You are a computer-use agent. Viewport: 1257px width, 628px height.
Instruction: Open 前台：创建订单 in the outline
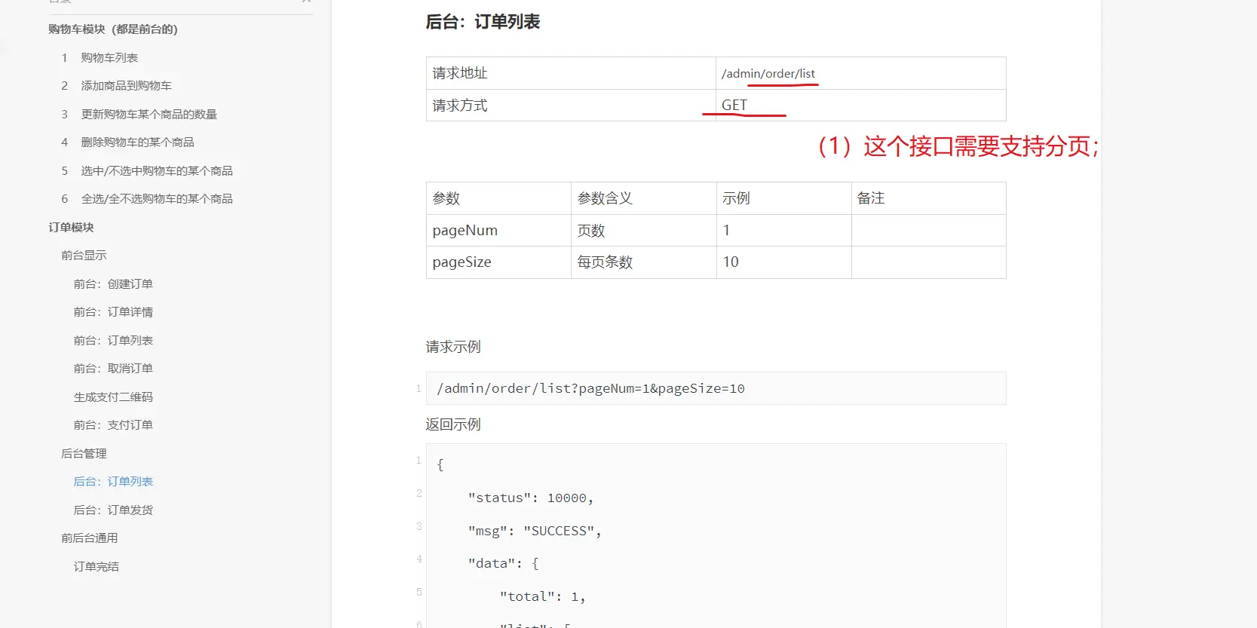(113, 284)
